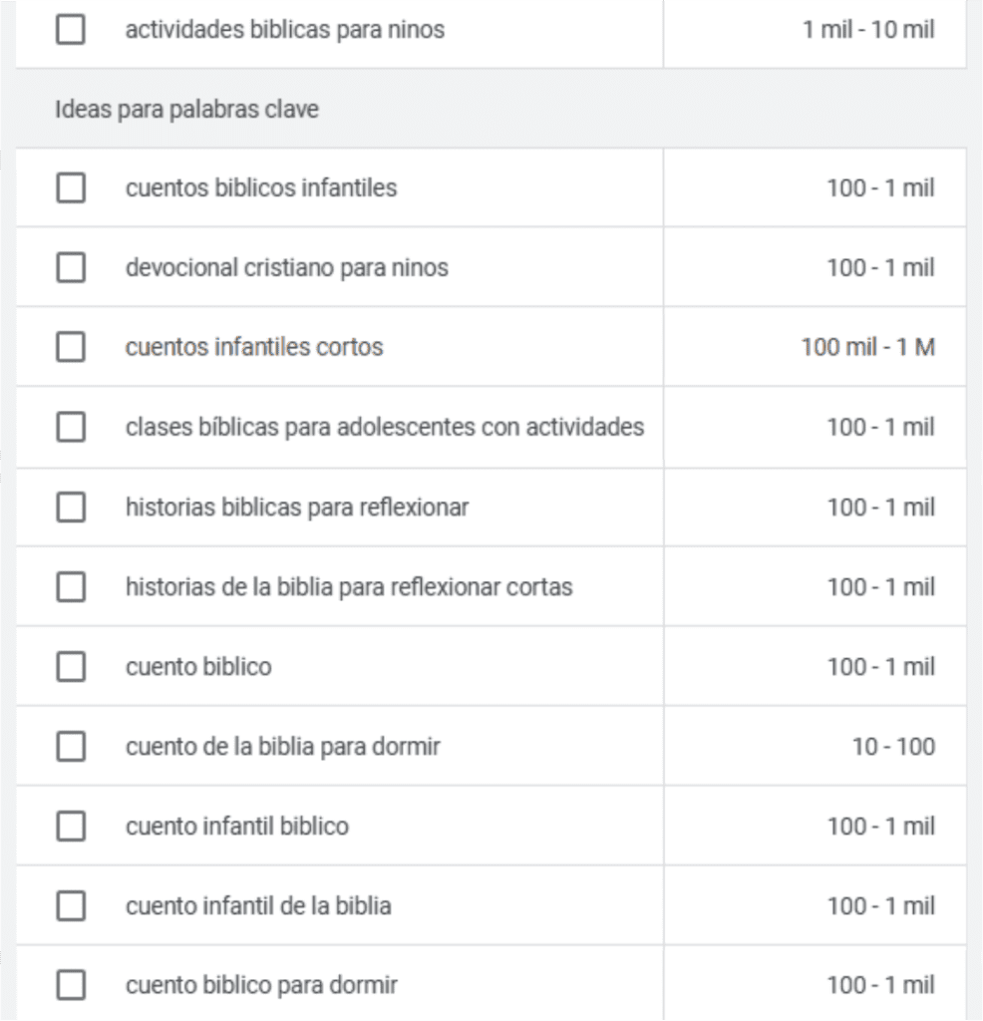This screenshot has height=1021, width=983.
Task: Open keyword devocional cristiano para ninos
Action: tap(286, 267)
